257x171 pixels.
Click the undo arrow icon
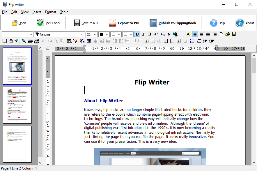pos(44,41)
